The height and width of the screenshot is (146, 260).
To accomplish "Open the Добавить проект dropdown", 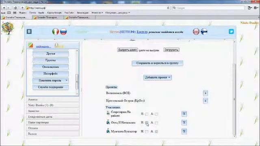I will point(157,77).
